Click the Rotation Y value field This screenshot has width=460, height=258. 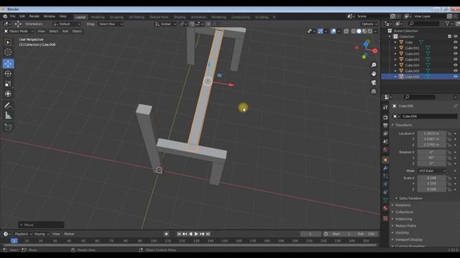click(x=431, y=158)
